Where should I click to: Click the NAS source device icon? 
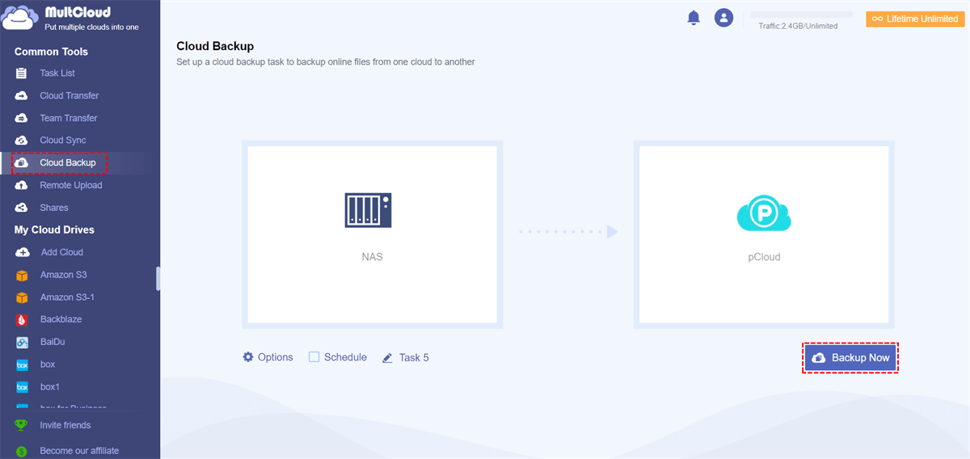[368, 210]
